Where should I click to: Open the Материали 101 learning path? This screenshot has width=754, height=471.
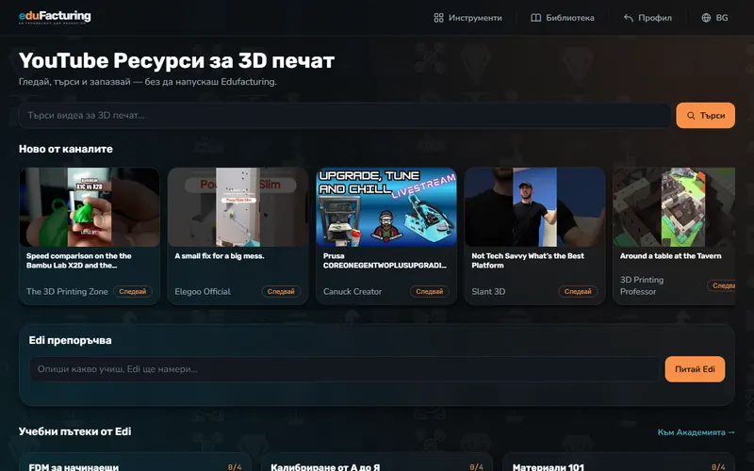[x=618, y=462]
